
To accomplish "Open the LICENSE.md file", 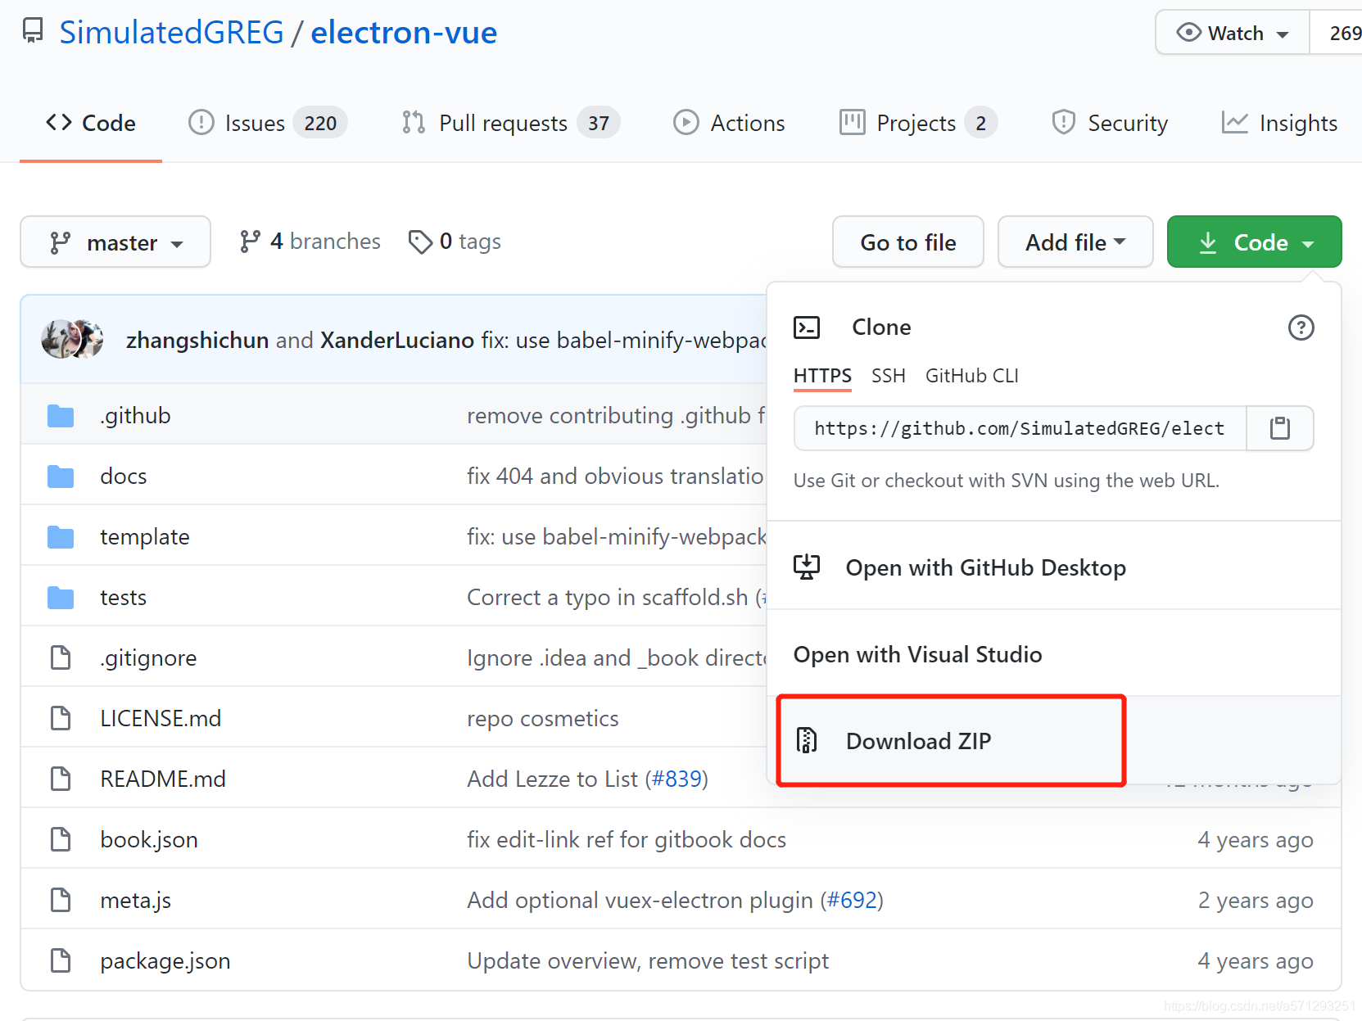I will pyautogui.click(x=161, y=718).
